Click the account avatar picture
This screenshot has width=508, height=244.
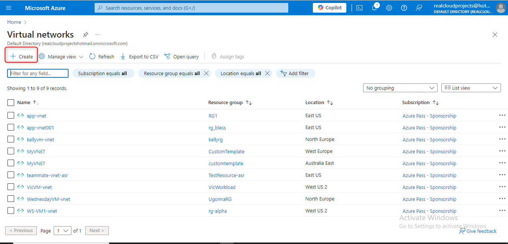[501, 8]
